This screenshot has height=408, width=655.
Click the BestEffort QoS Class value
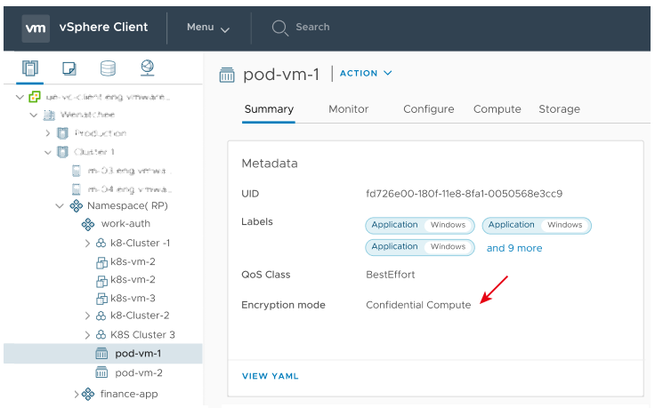(391, 275)
